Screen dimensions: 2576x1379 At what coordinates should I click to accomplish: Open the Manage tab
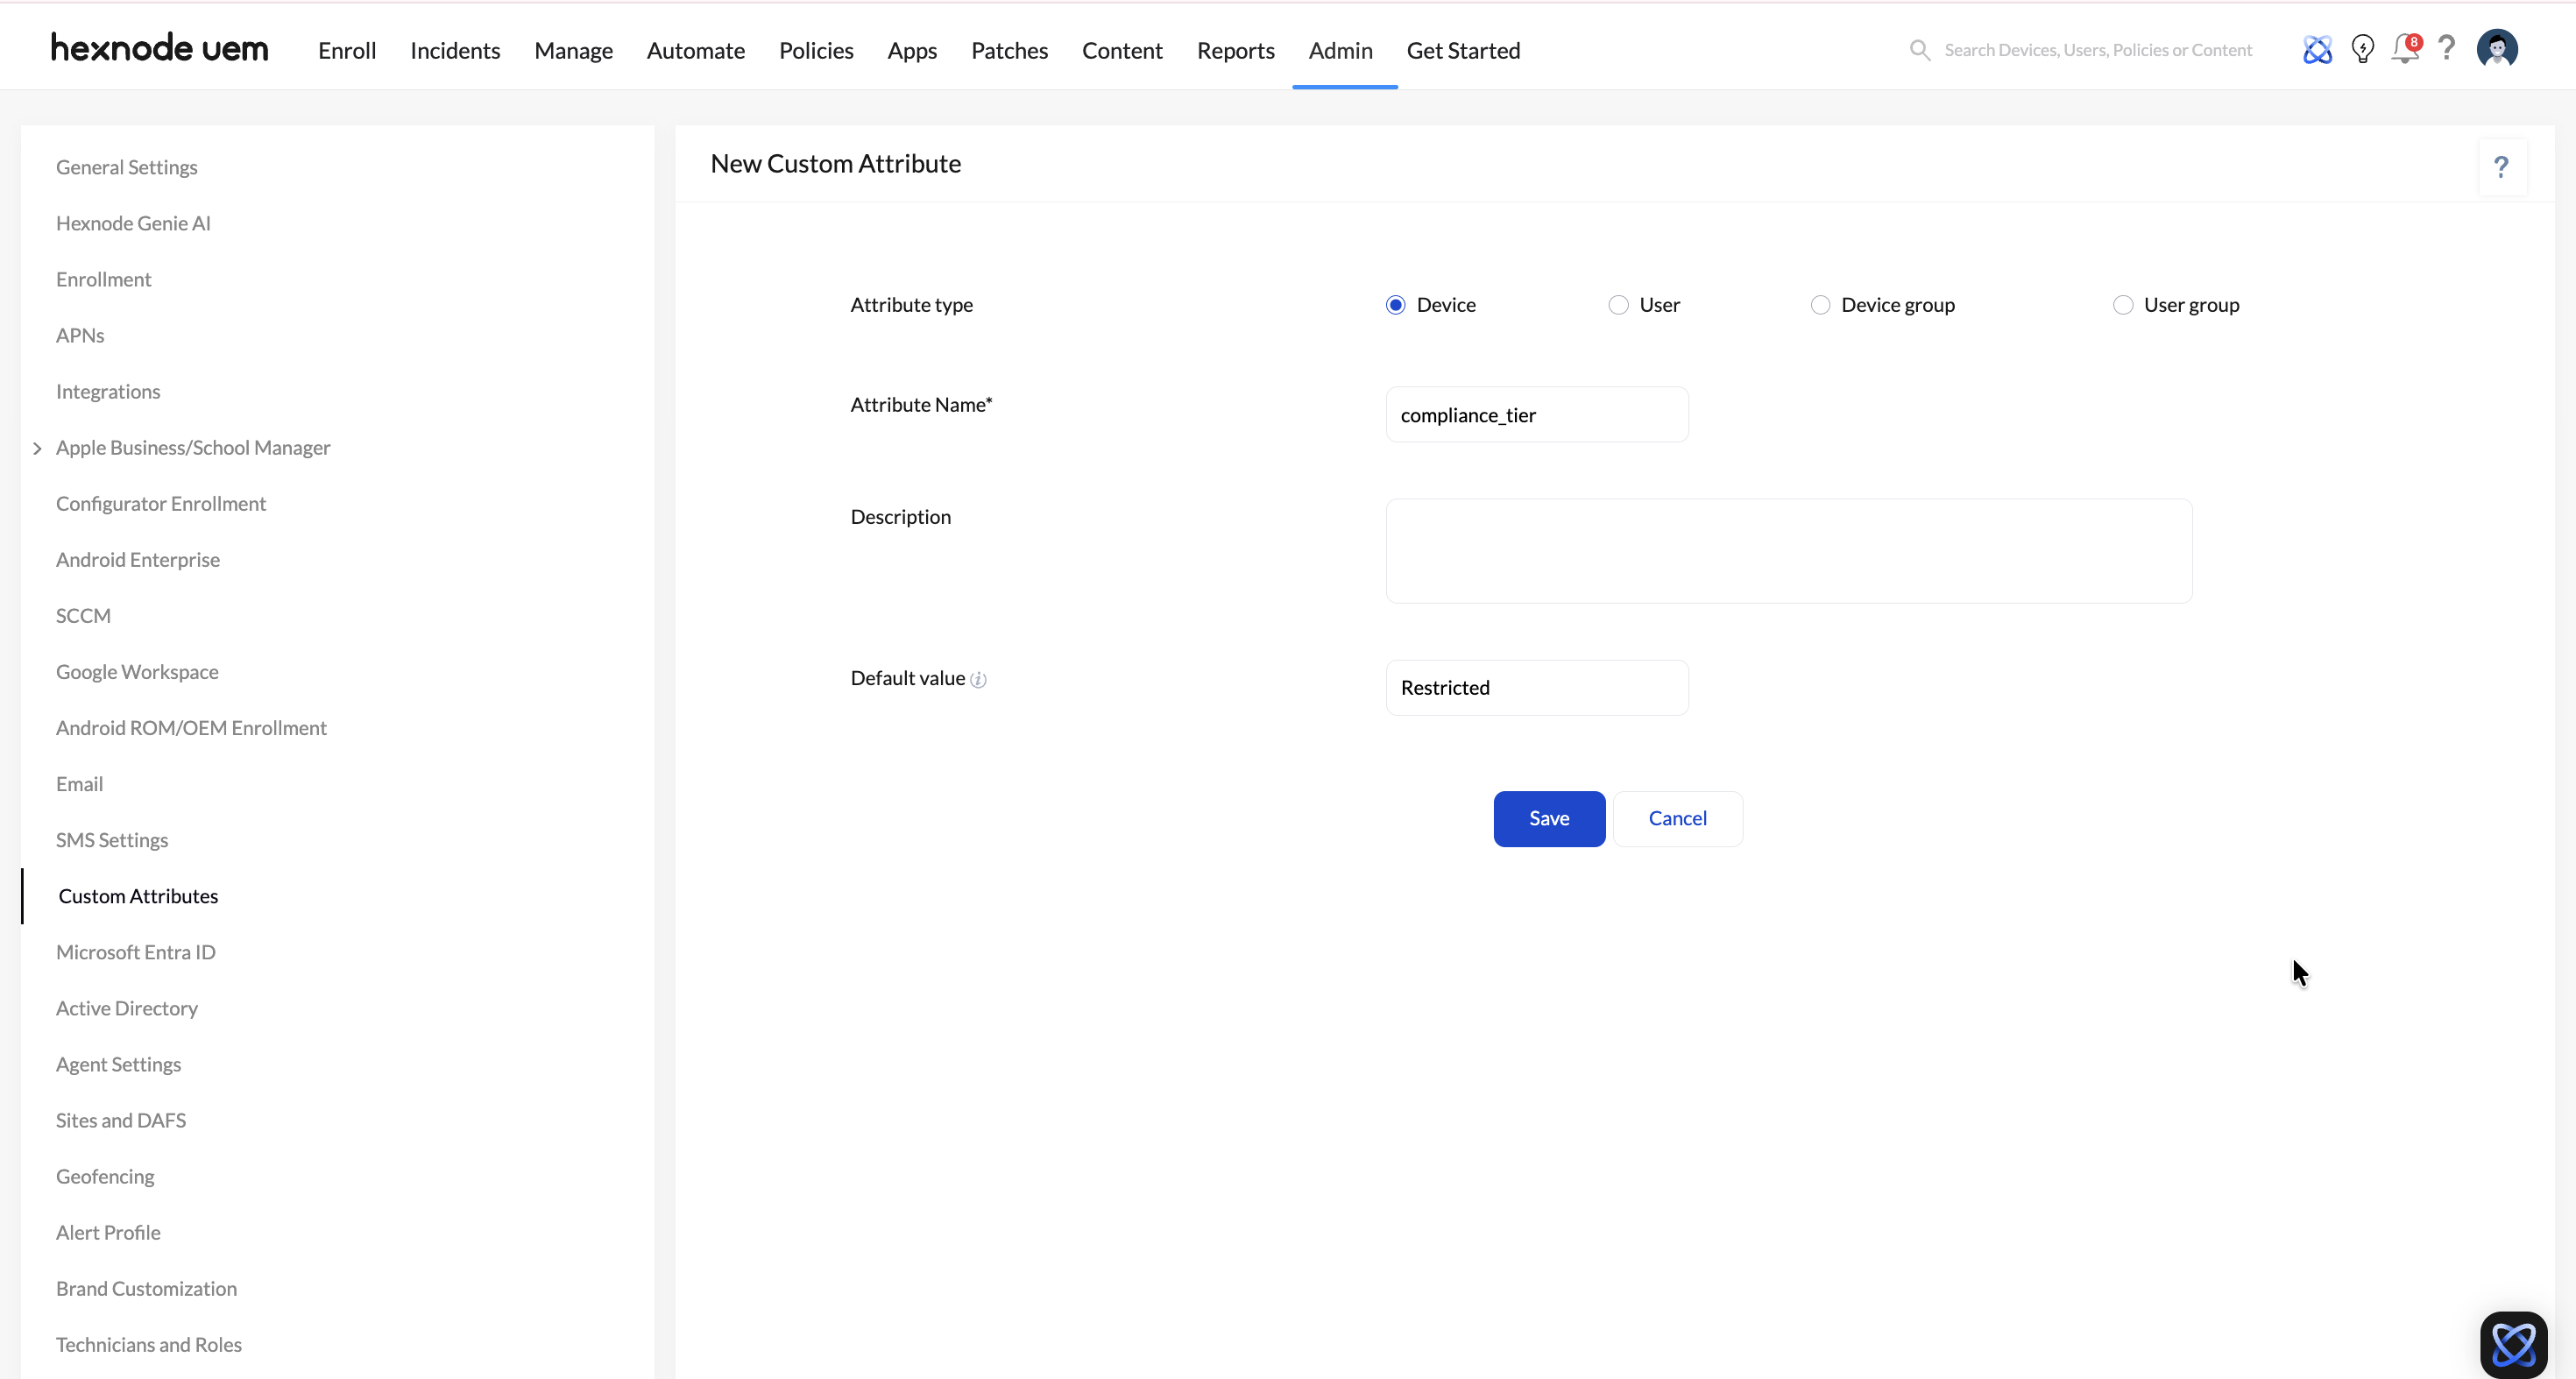pos(573,50)
